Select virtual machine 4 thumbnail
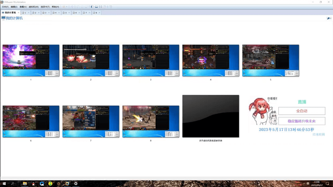Viewport: 333px width, 187px height. (x=211, y=61)
